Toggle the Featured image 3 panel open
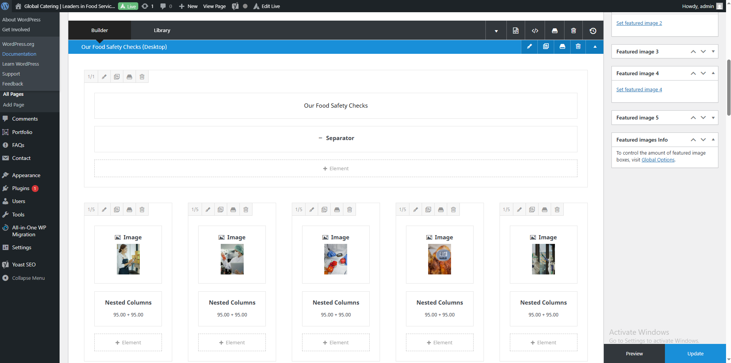The image size is (731, 363). (713, 52)
